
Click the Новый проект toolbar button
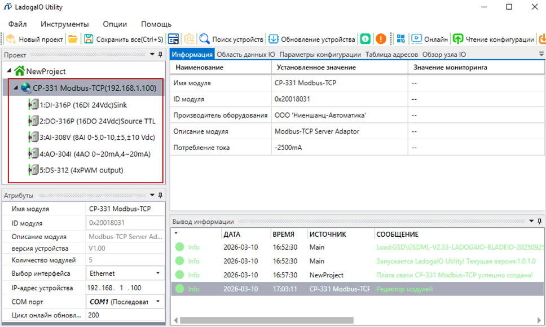pyautogui.click(x=35, y=39)
